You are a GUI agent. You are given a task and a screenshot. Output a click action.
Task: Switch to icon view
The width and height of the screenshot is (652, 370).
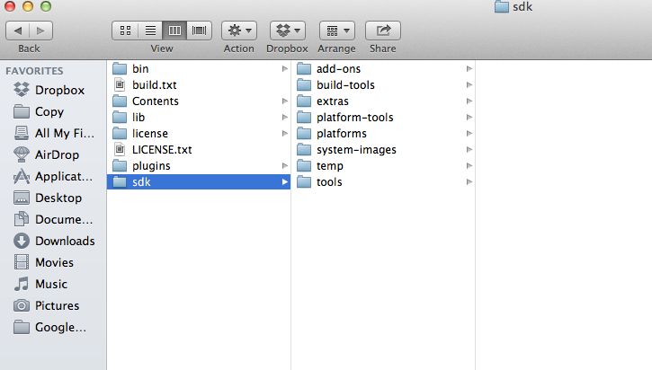coord(125,31)
